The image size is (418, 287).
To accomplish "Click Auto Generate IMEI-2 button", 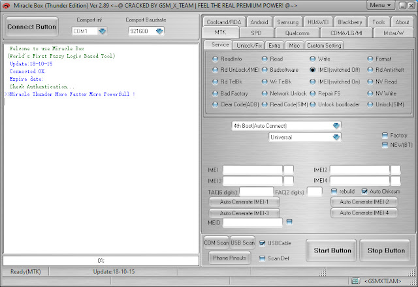I will coord(364,202).
